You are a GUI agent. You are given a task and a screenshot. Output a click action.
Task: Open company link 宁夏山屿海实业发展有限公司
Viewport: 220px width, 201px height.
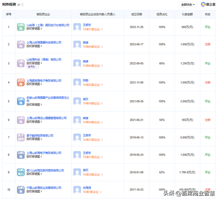44,188
